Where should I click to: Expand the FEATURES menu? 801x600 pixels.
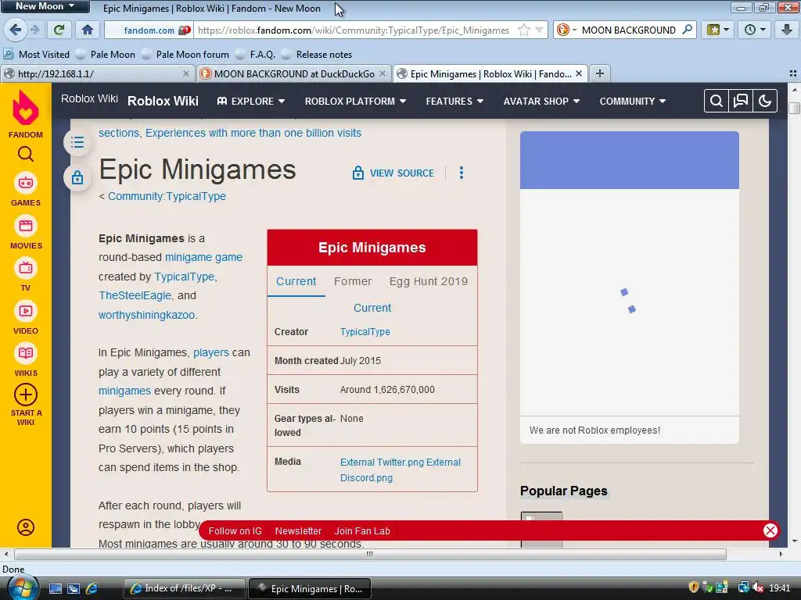tap(454, 101)
